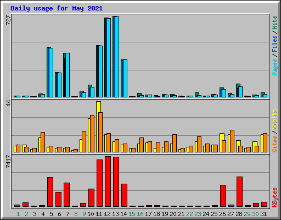Screen dimensions: 281x220
Task: Click the cyan hits bar for day 12
Action: [109, 58]
